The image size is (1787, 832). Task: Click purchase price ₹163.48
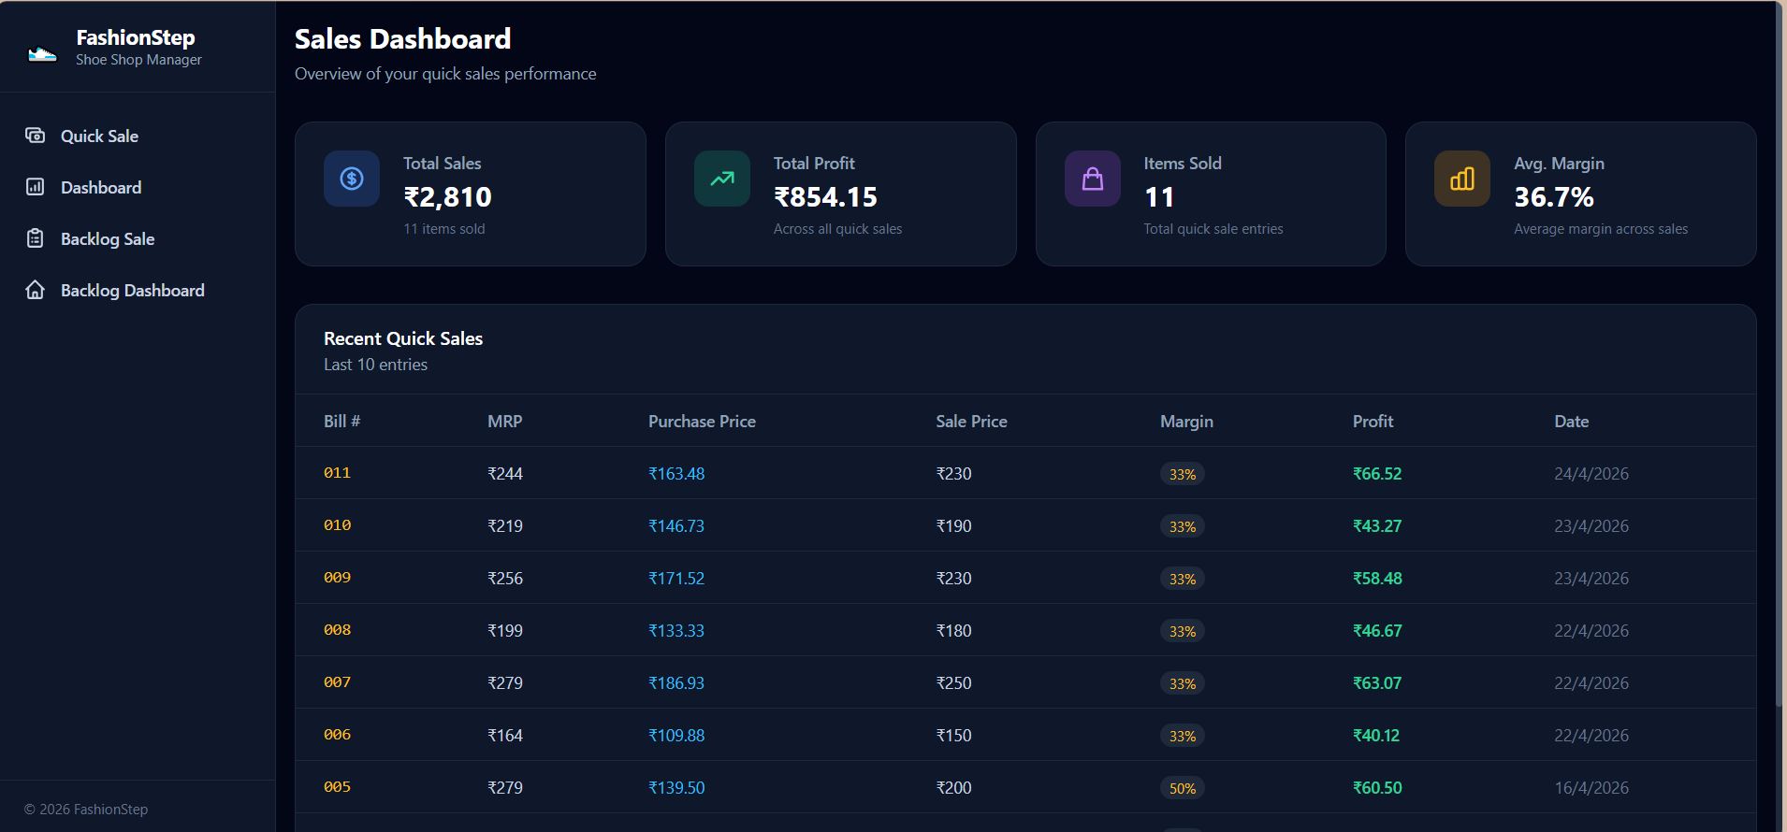click(676, 473)
